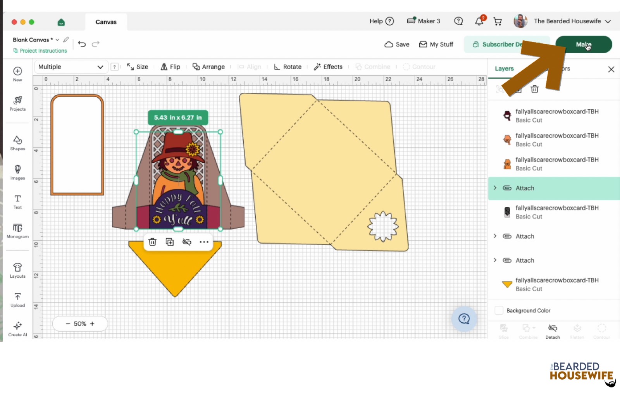This screenshot has height=394, width=620.
Task: Click the Undo arrow
Action: tap(82, 44)
